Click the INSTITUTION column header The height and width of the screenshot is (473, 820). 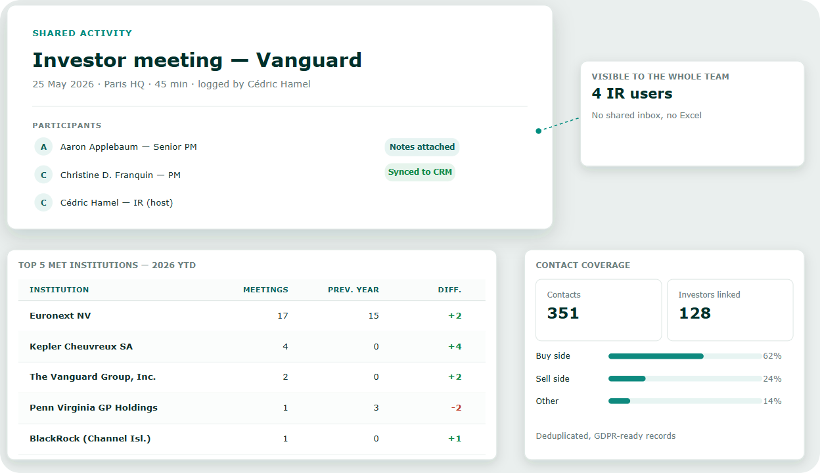pos(59,290)
